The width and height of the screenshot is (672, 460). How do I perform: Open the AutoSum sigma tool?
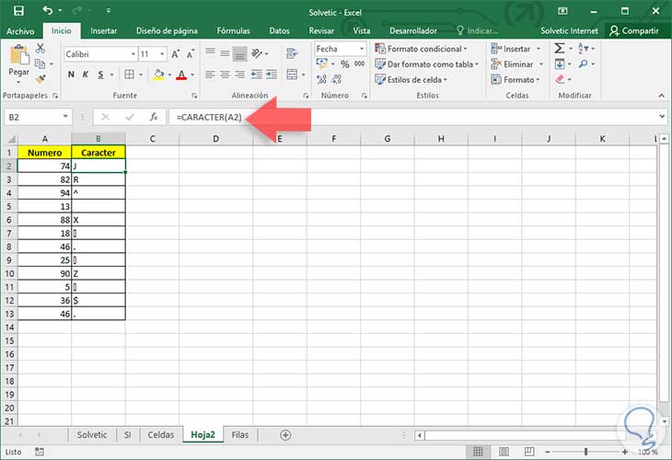[x=559, y=48]
